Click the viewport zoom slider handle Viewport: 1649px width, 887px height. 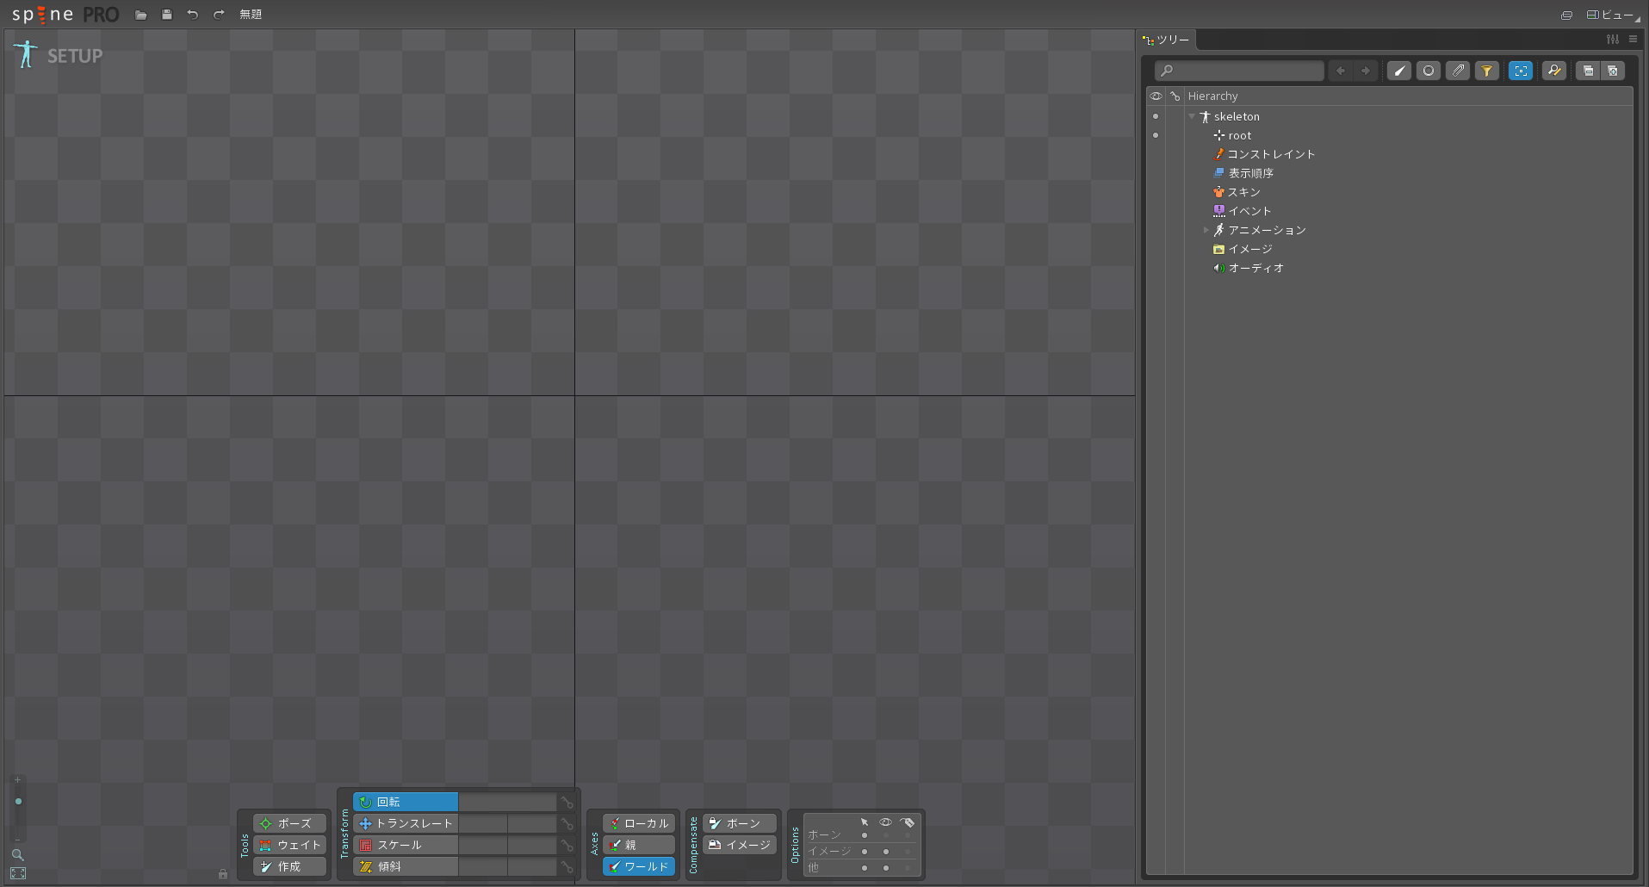click(x=18, y=802)
